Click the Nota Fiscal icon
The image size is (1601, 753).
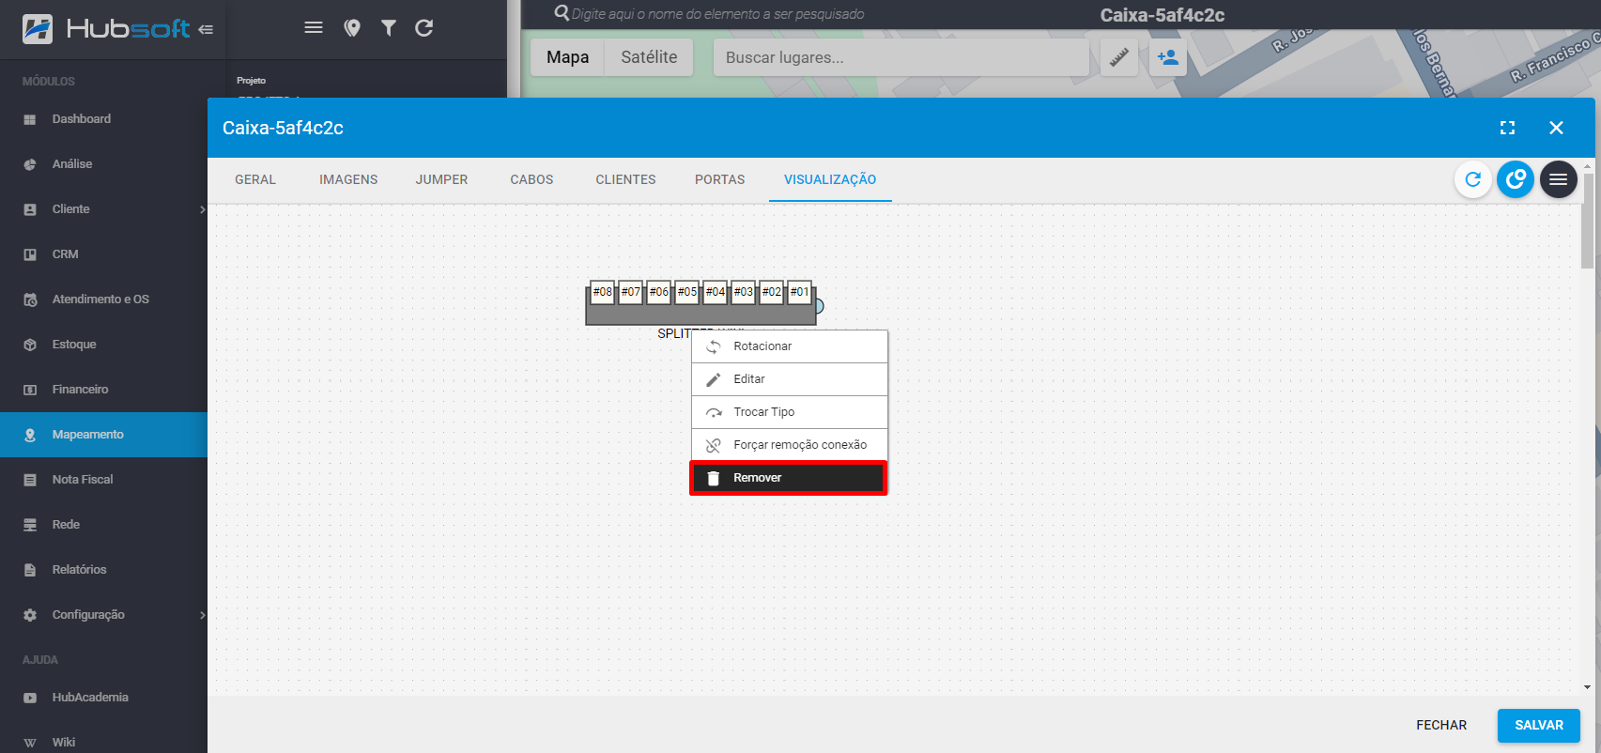tap(30, 480)
